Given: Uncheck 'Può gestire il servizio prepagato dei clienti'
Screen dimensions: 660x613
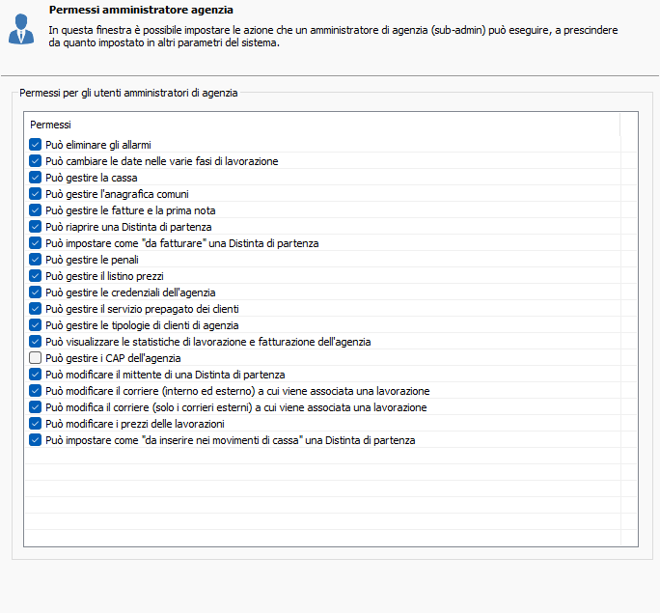Looking at the screenshot, I should pyautogui.click(x=36, y=309).
